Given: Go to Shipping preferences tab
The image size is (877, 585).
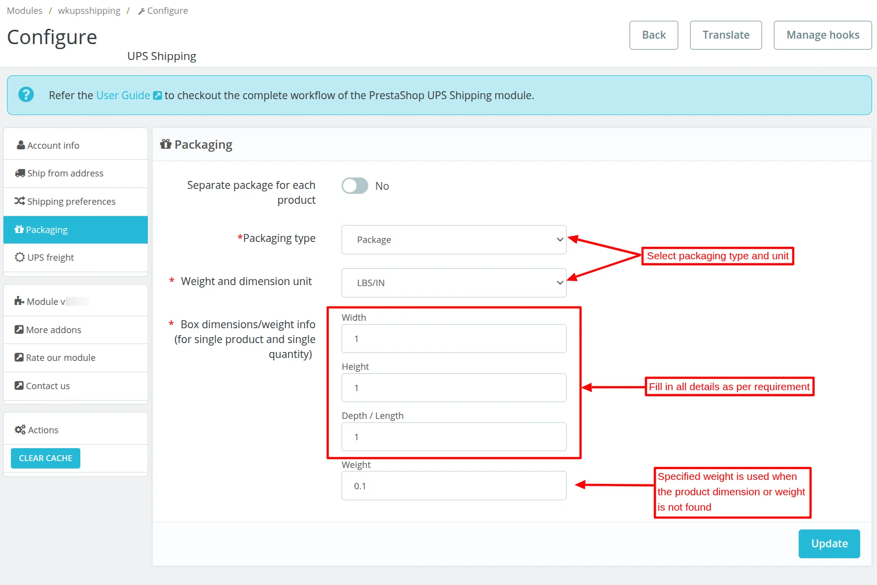Looking at the screenshot, I should coord(76,201).
